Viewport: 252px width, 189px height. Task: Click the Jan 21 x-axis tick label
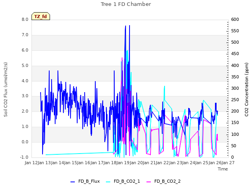(149, 163)
